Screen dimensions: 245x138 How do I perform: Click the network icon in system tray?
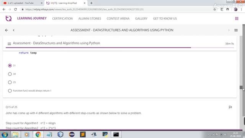pos(213,135)
